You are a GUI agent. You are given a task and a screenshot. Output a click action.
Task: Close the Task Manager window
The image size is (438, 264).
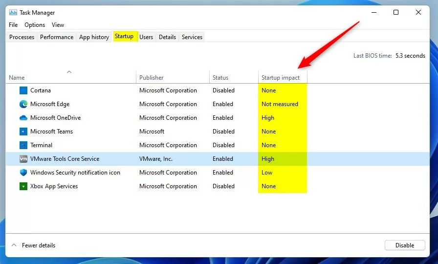(418, 12)
